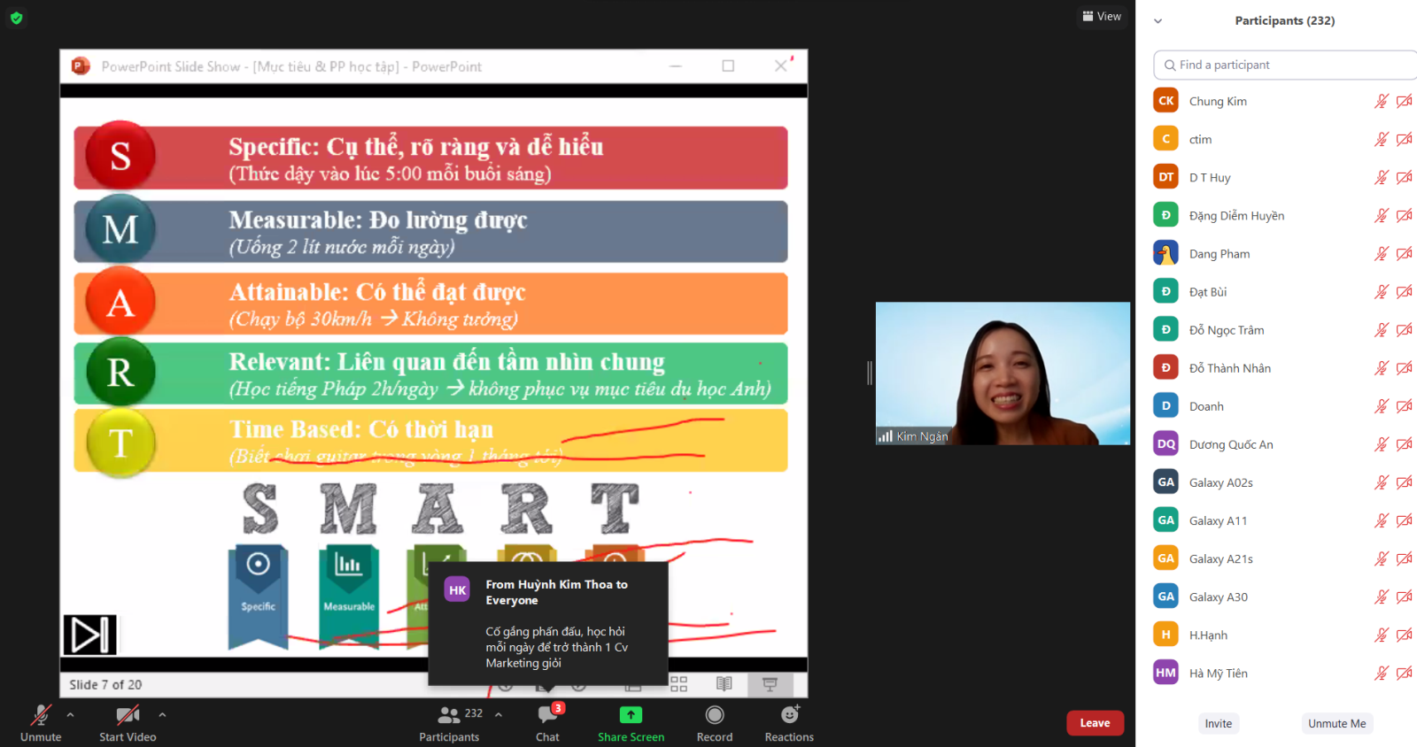Viewport: 1417px width, 747px height.
Task: Start recording with the Record icon
Action: (714, 715)
